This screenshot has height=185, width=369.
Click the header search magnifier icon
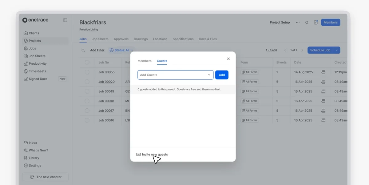(307, 22)
